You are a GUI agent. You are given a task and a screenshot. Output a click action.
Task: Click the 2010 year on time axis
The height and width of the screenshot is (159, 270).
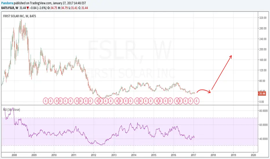coord(54,155)
